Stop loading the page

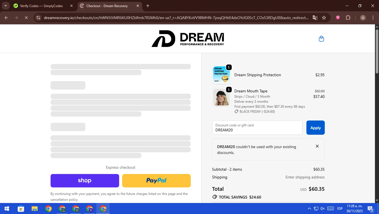click(26, 18)
